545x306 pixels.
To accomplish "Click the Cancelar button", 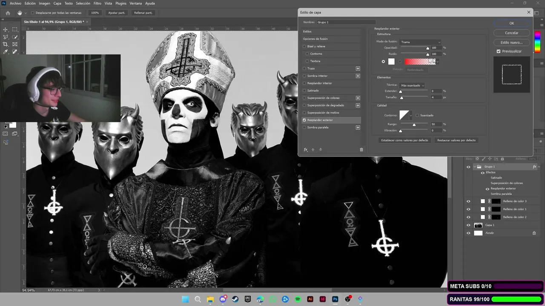I will tap(511, 33).
